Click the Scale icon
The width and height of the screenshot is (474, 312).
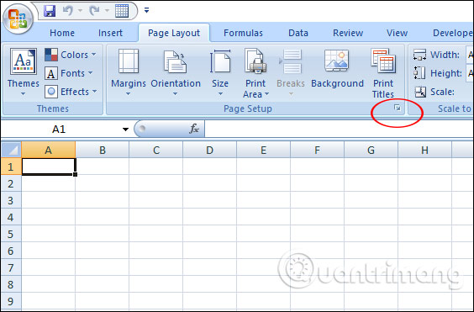(420, 92)
